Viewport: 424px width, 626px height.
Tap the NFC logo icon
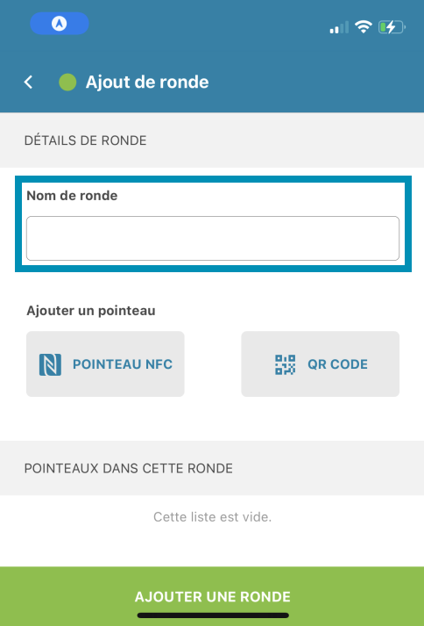(50, 364)
